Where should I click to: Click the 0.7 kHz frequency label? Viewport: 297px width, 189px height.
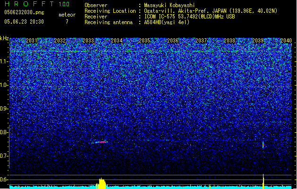coord(4,156)
